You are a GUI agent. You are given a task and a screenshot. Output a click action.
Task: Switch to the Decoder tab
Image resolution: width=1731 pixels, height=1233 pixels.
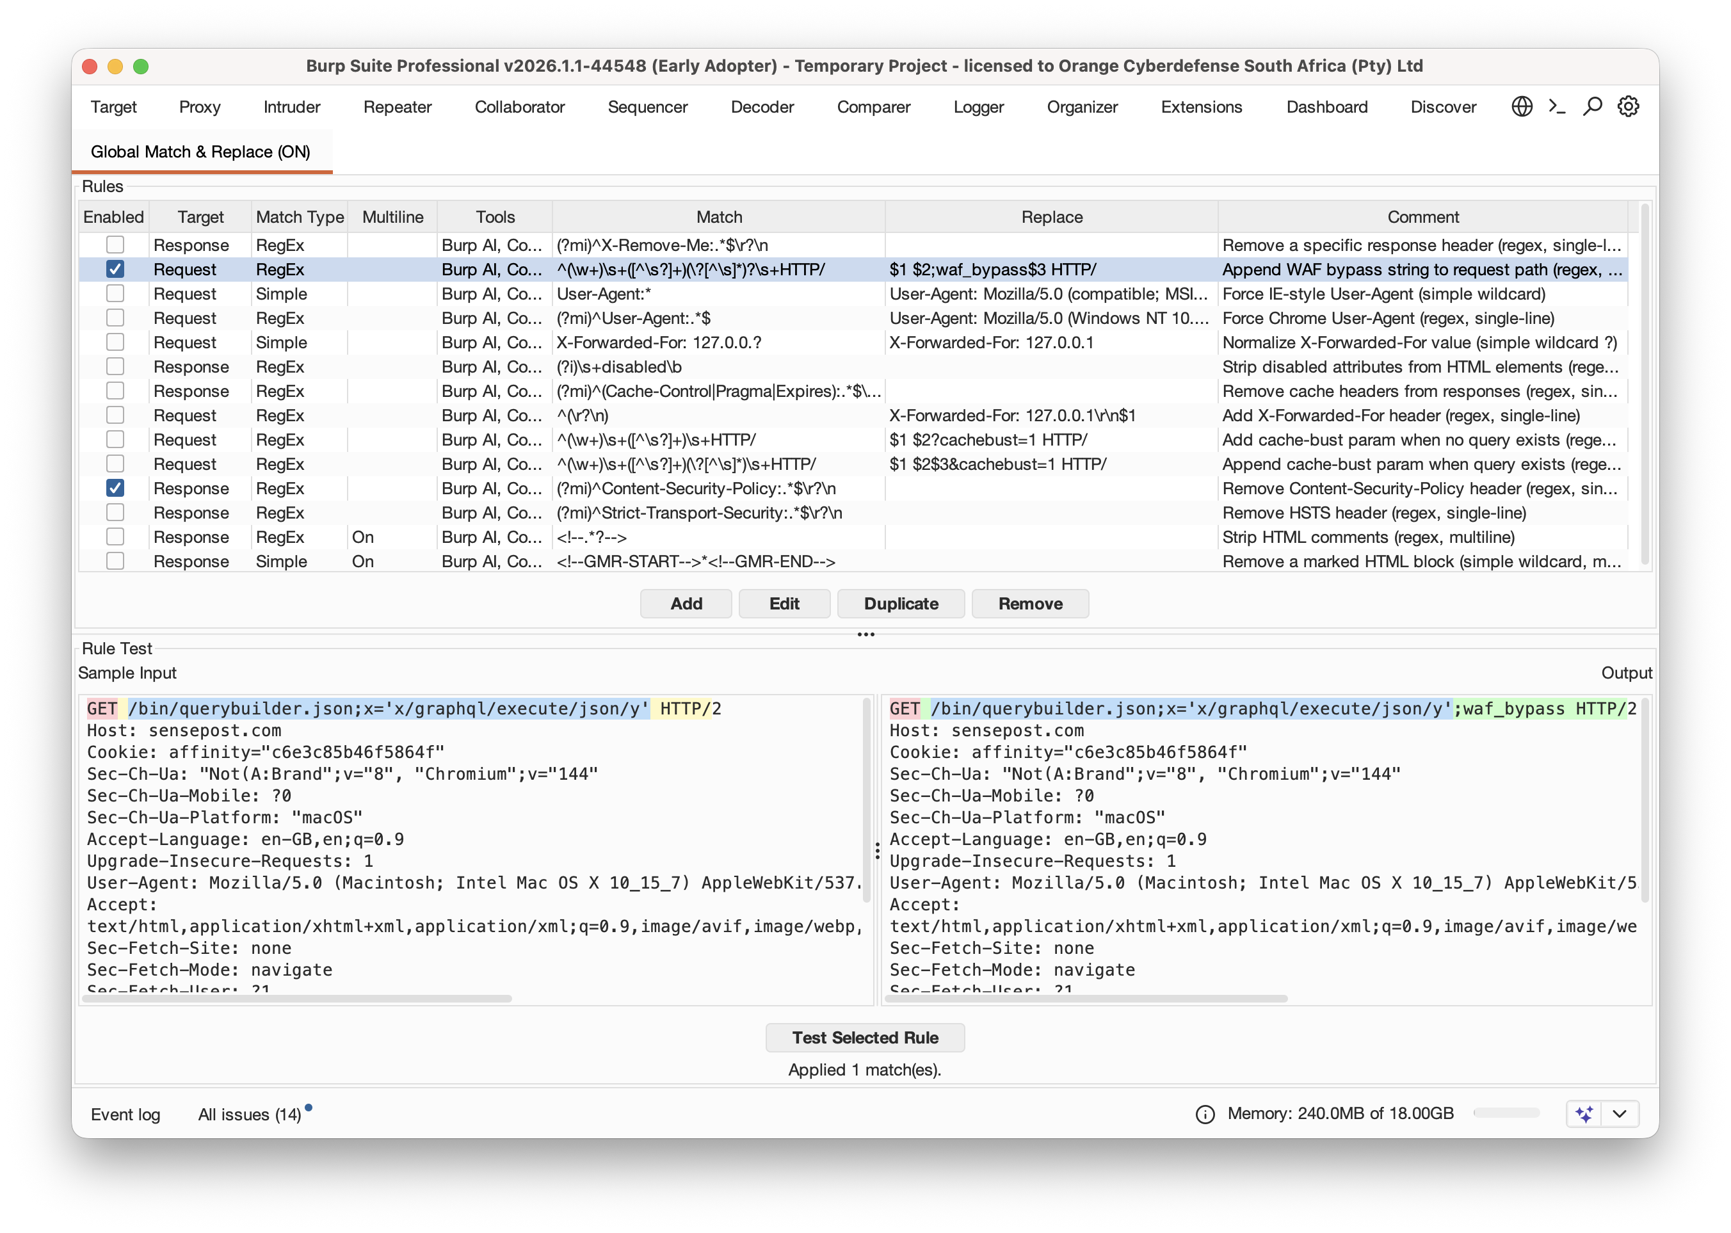[x=762, y=107]
